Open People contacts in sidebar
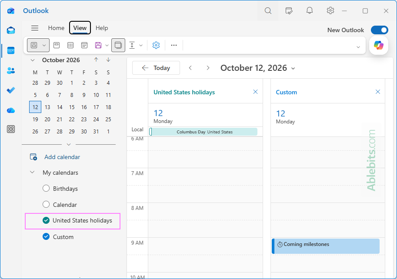 pos(11,70)
